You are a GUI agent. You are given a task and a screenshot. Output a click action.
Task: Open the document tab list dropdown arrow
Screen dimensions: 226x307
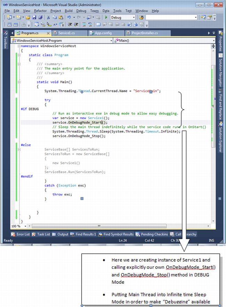click(x=214, y=33)
